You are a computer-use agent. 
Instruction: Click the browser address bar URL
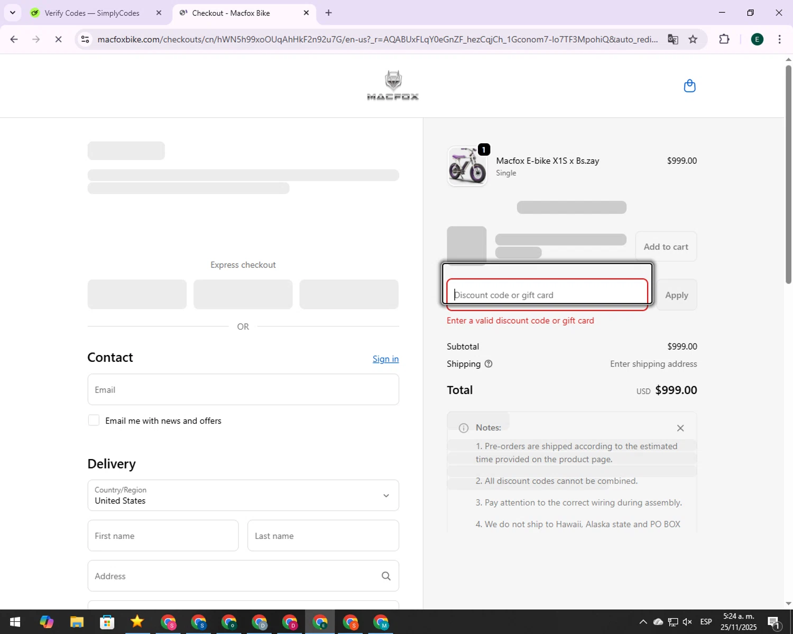click(x=377, y=39)
